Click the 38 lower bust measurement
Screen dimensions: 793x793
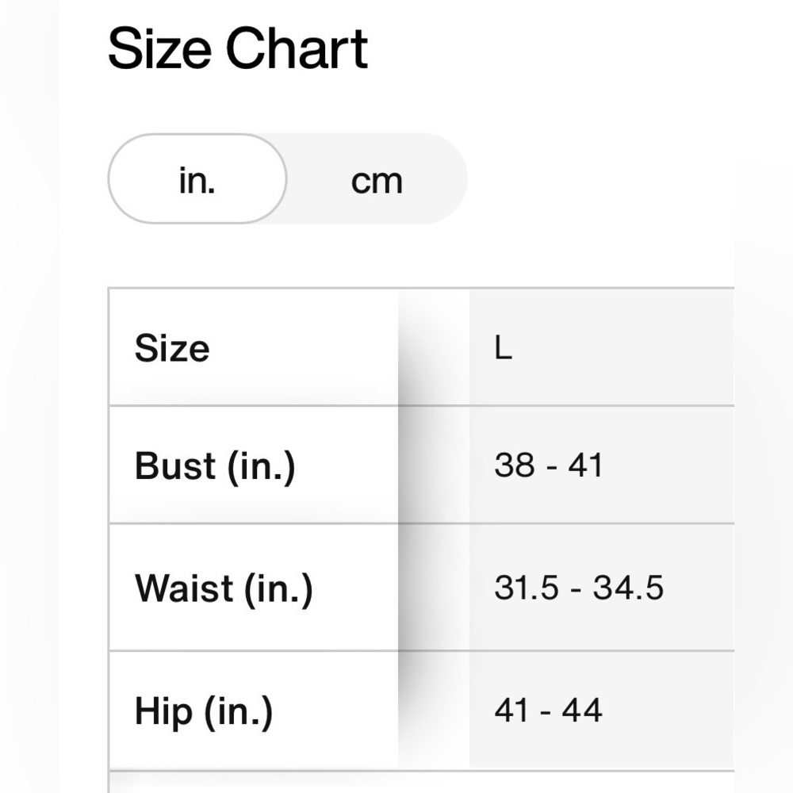[x=515, y=465]
